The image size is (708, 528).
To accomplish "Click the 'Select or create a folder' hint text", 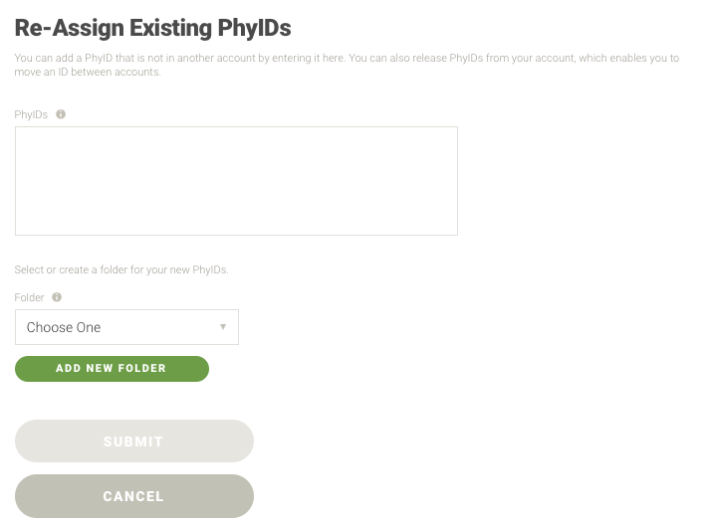I will (121, 269).
